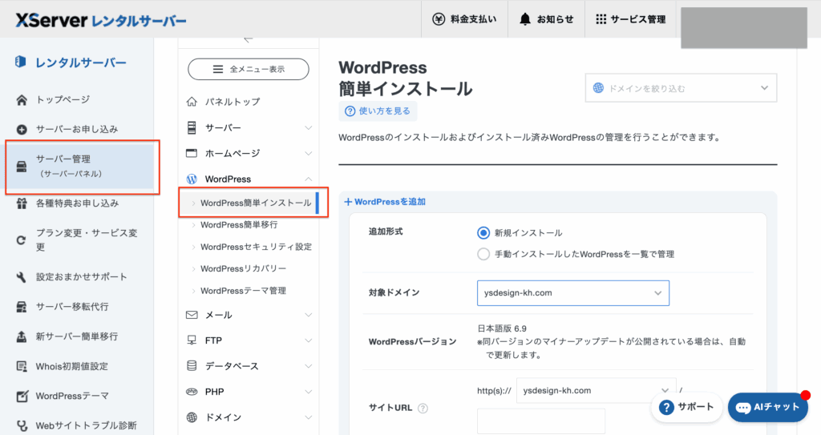Viewport: 821px width, 435px height.
Task: Click the back arrow above 全メニュー表示
Action: (x=249, y=40)
